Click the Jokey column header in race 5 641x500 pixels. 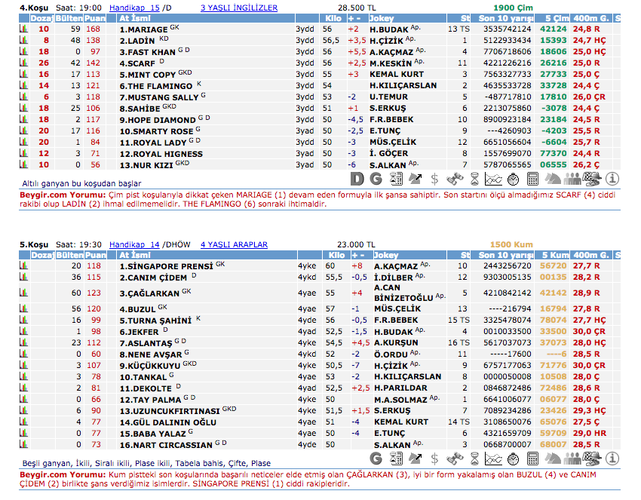tap(385, 256)
